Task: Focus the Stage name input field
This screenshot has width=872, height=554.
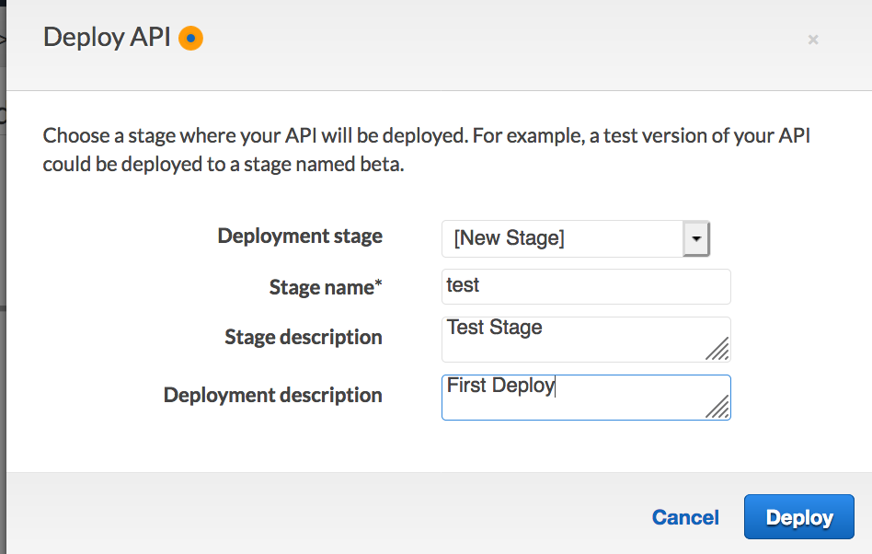Action: (586, 286)
